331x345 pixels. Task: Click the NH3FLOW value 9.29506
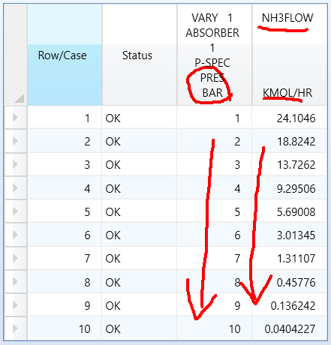click(296, 189)
